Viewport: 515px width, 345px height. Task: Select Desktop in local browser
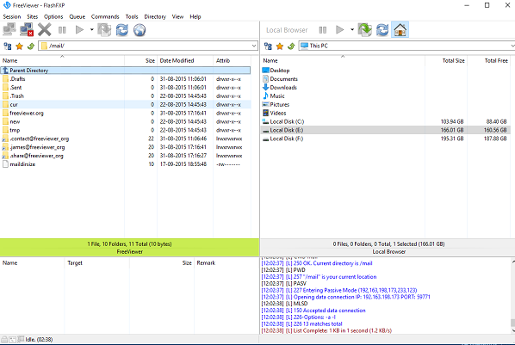386,71
